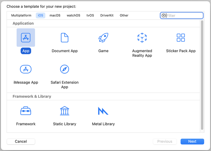Click the "Safari Extension App" label
Viewport: 211px width, 151px height.
[x=65, y=85]
